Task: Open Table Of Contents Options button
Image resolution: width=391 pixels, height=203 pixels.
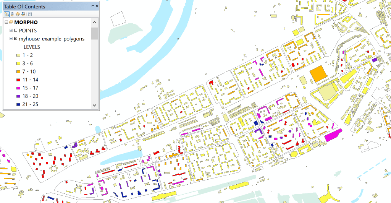Action: click(30, 14)
